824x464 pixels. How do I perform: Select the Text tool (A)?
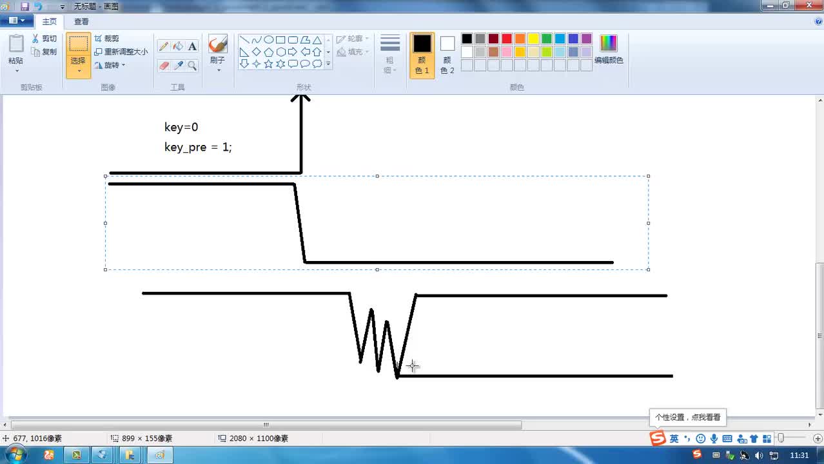point(192,46)
